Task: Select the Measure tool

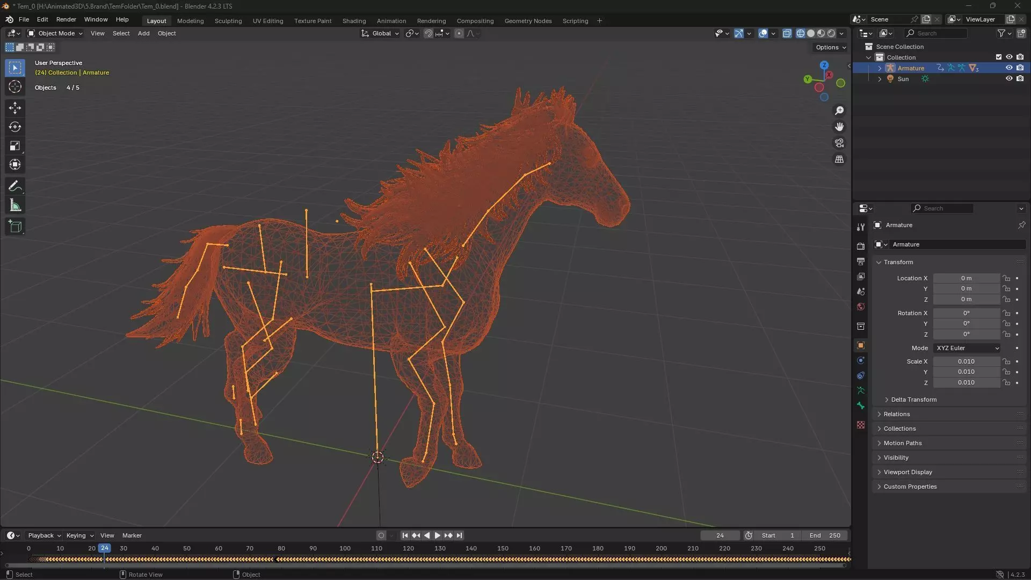Action: 15,205
